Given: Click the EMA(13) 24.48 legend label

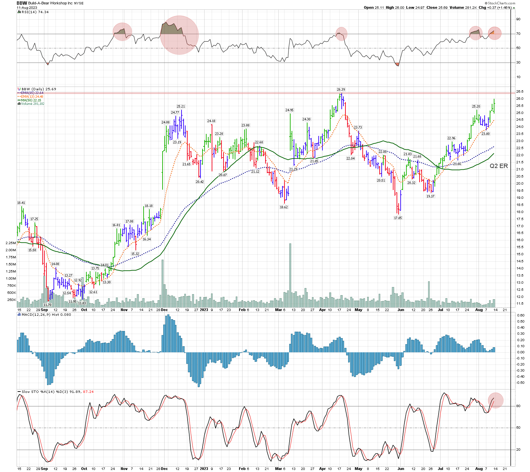Looking at the screenshot, I should 32,96.
